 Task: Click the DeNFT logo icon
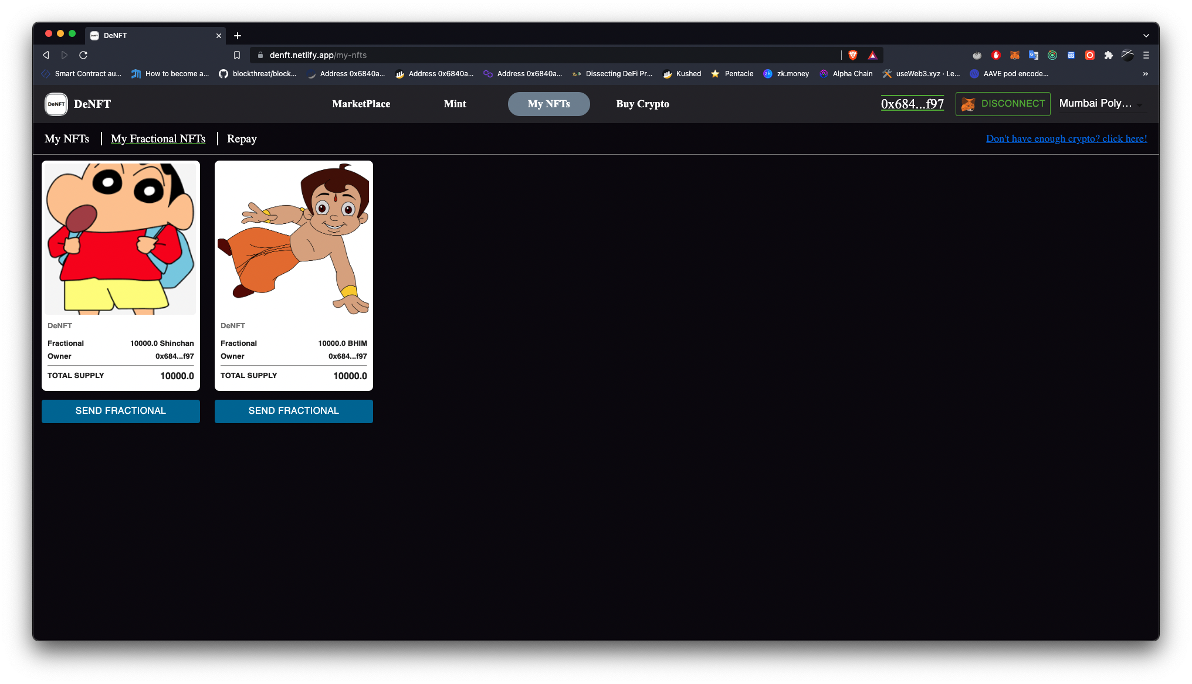56,104
